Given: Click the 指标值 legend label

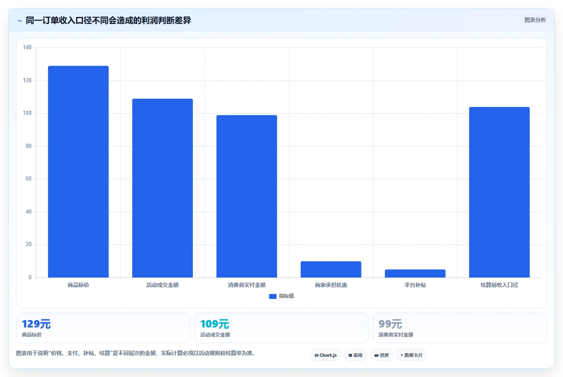Looking at the screenshot, I should tap(286, 296).
